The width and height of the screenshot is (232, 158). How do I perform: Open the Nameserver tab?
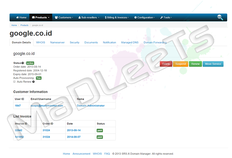coord(57,43)
